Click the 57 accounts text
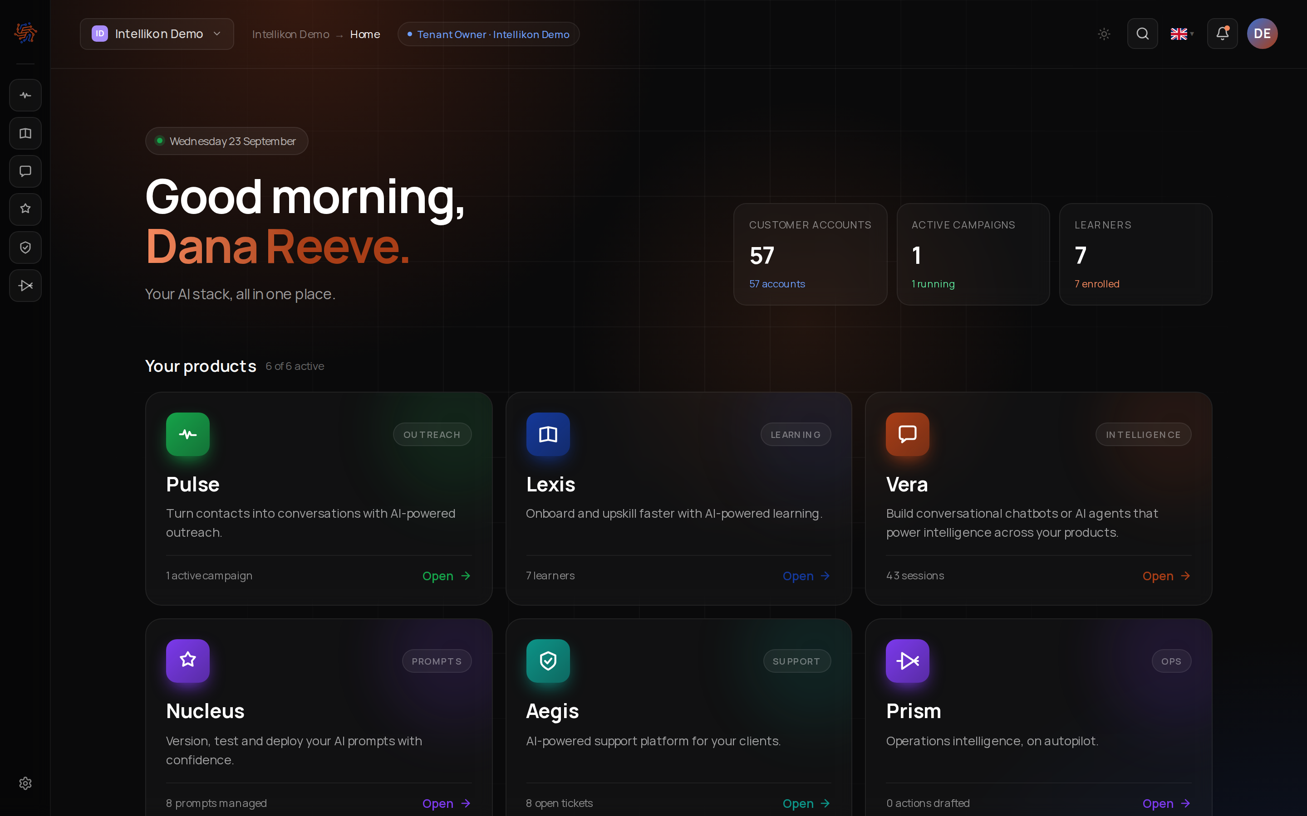Image resolution: width=1307 pixels, height=816 pixels. tap(776, 284)
